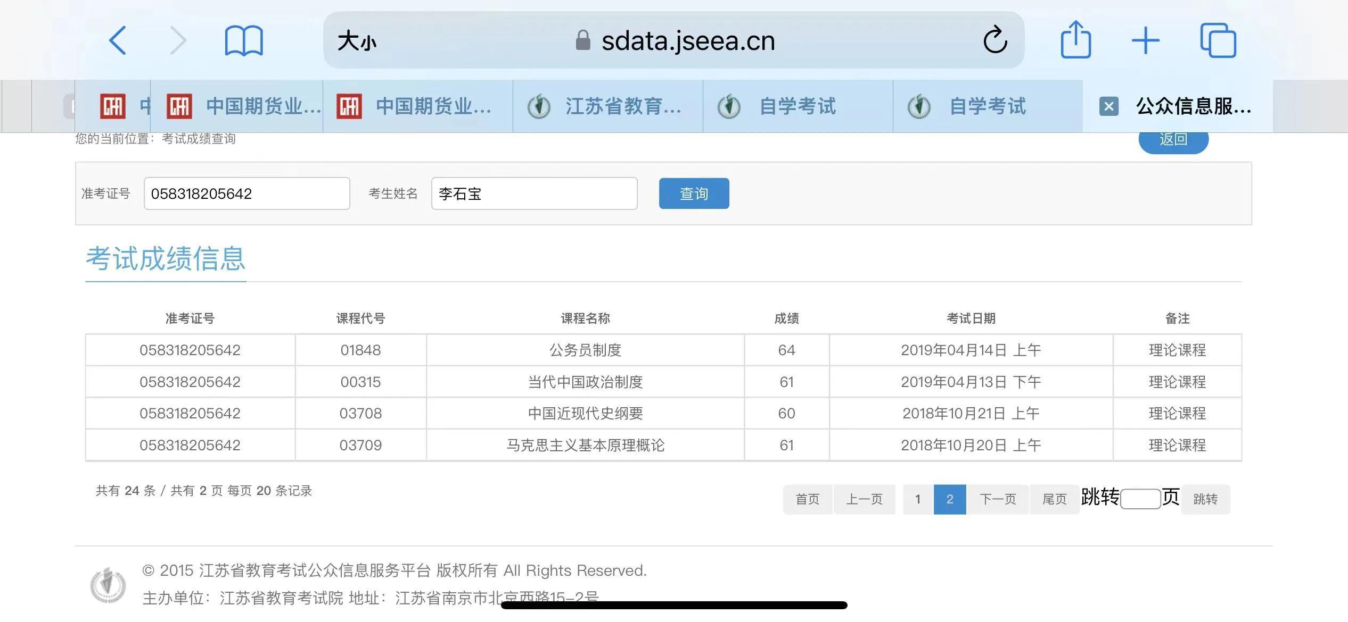Image resolution: width=1348 pixels, height=622 pixels.
Task: Select page 2 in pagination
Action: point(950,499)
